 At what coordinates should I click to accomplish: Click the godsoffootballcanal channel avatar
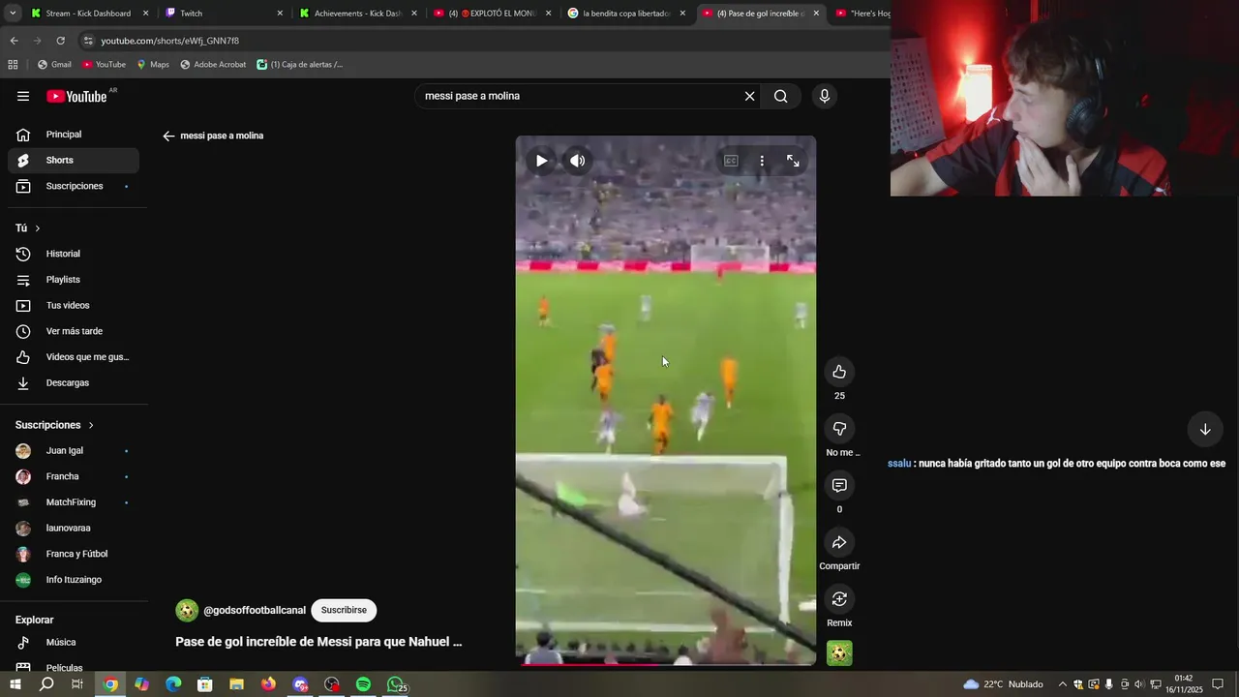187,611
